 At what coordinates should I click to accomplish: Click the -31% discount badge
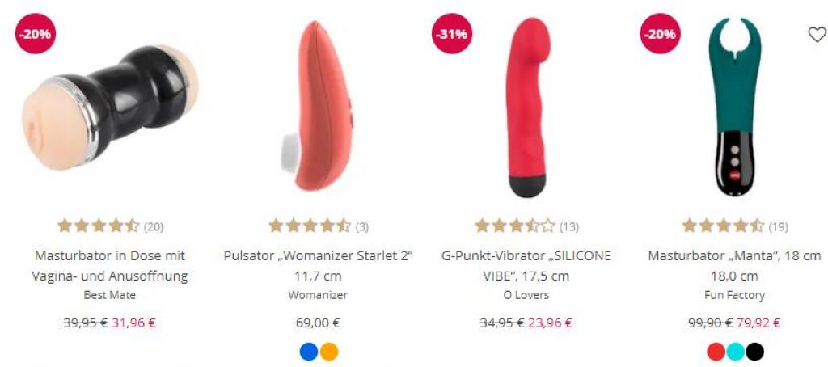[452, 34]
